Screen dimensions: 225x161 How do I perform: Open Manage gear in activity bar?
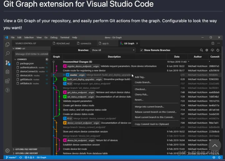point(7,150)
